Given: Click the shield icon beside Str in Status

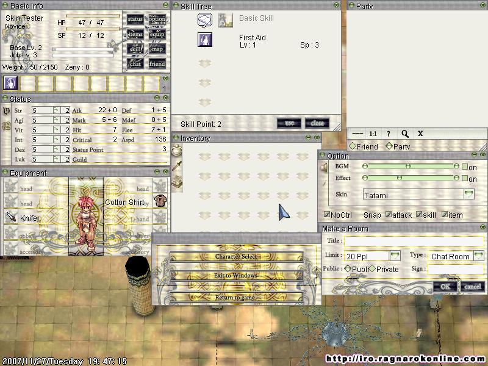Looking at the screenshot, I should point(6,111).
